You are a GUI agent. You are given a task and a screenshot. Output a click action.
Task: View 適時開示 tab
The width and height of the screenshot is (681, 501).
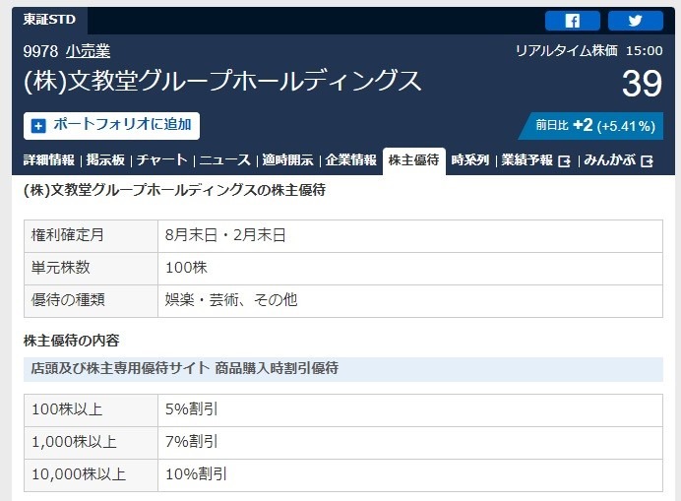point(287,160)
